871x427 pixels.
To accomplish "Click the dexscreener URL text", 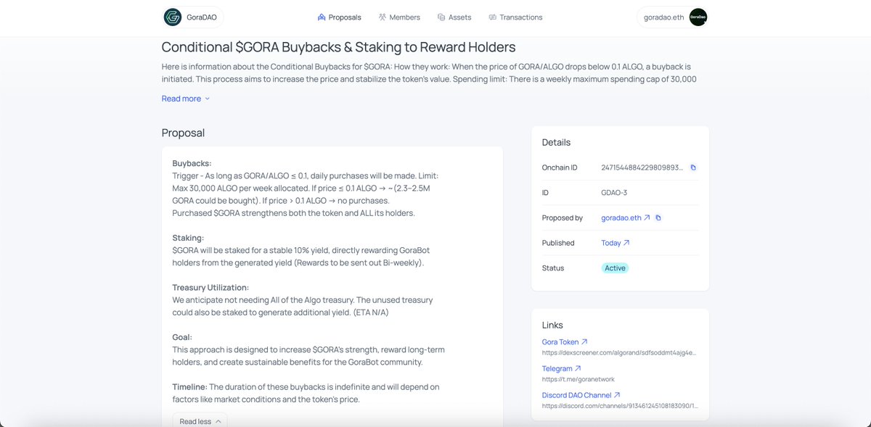I will point(619,353).
